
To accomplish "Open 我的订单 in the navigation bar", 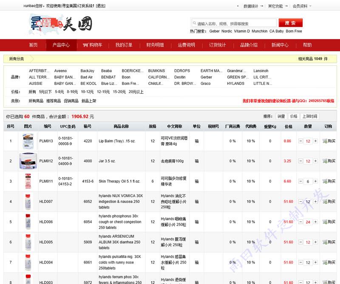I will tap(124, 45).
